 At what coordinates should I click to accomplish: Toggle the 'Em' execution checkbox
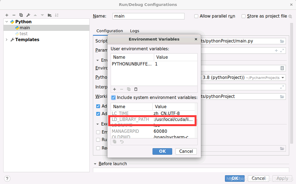(x=98, y=132)
